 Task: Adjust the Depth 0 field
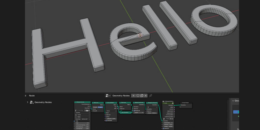tap(139, 113)
